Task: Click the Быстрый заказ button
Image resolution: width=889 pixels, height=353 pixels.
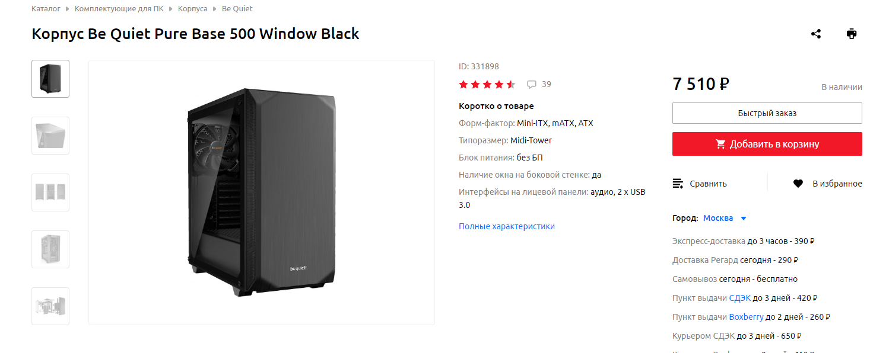Action: click(x=767, y=113)
